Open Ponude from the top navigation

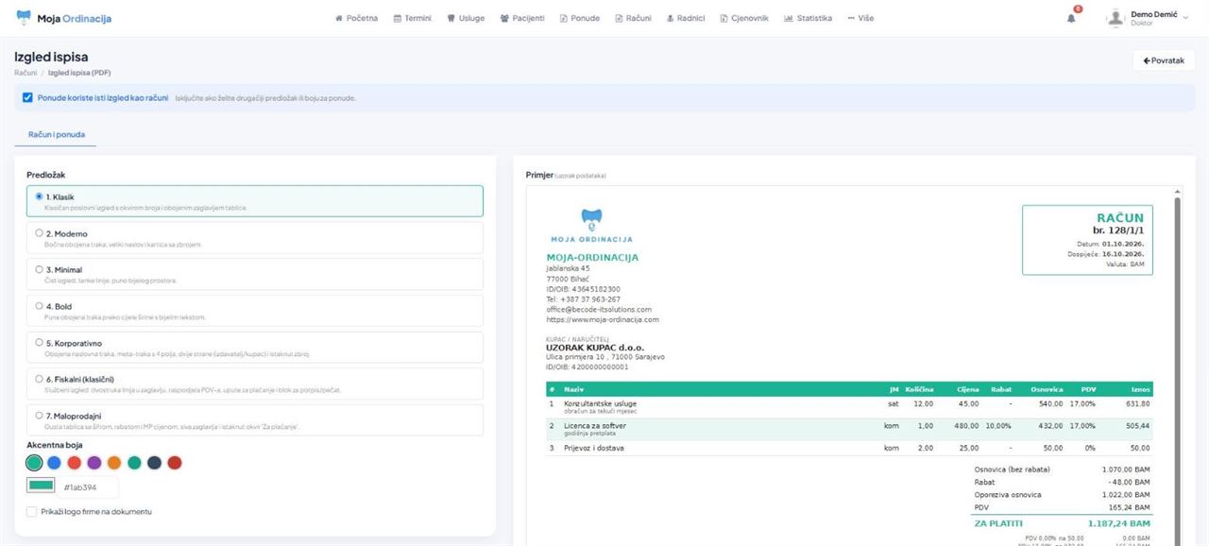click(580, 18)
